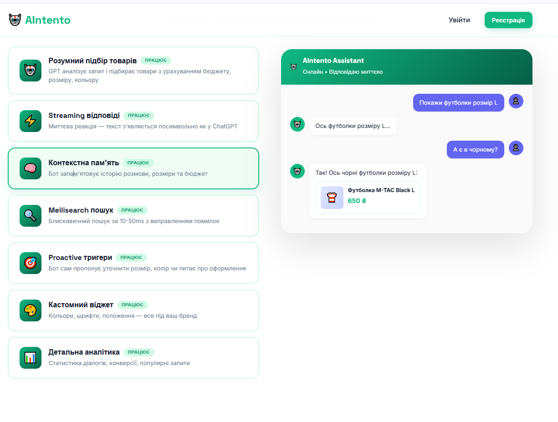Click the brain icon on Контекстна пам'ять
558x422 pixels.
30,168
